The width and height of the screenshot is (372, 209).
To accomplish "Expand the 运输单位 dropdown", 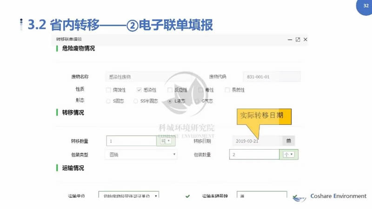I will tap(129, 196).
